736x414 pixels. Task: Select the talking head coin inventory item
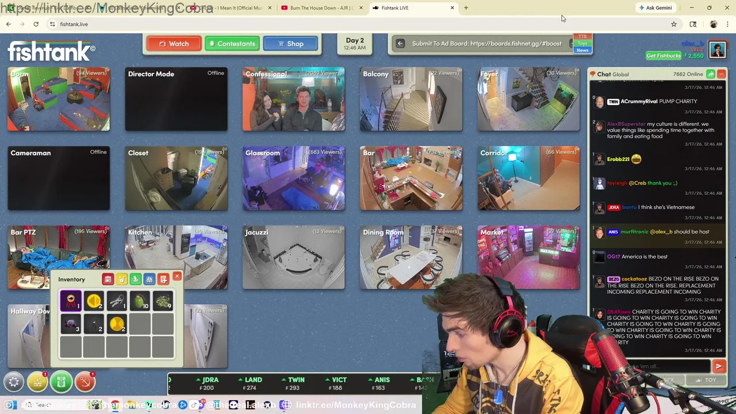117,324
